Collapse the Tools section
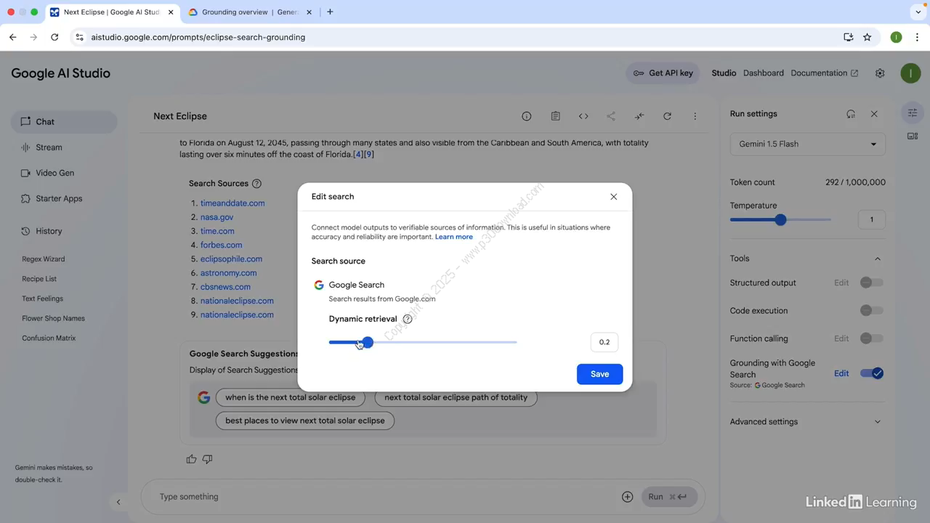Image resolution: width=930 pixels, height=523 pixels. click(x=877, y=259)
